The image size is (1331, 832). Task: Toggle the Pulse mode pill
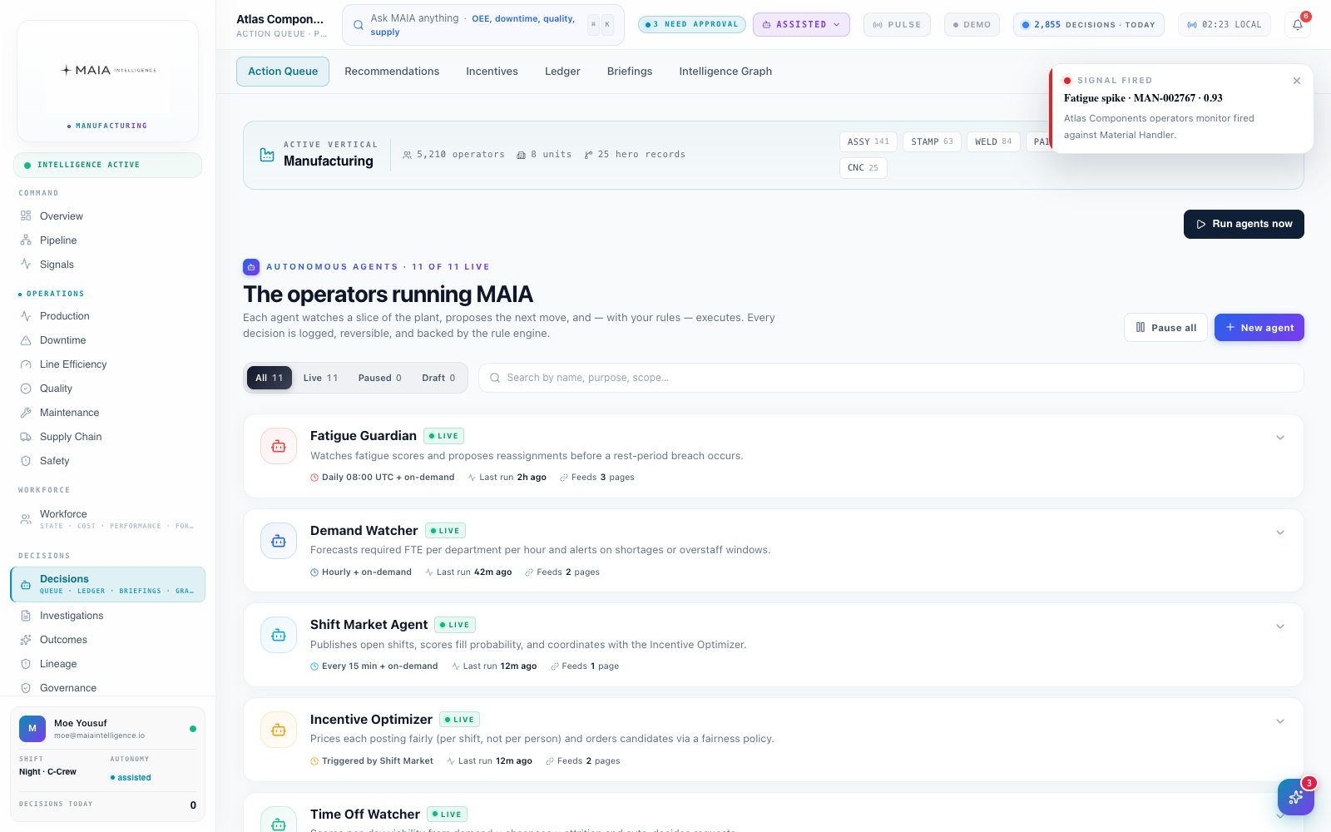pyautogui.click(x=897, y=25)
